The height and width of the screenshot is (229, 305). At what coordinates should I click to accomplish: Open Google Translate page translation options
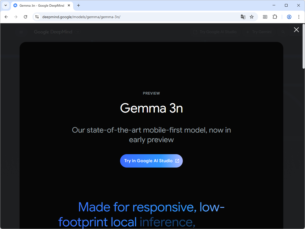(243, 17)
